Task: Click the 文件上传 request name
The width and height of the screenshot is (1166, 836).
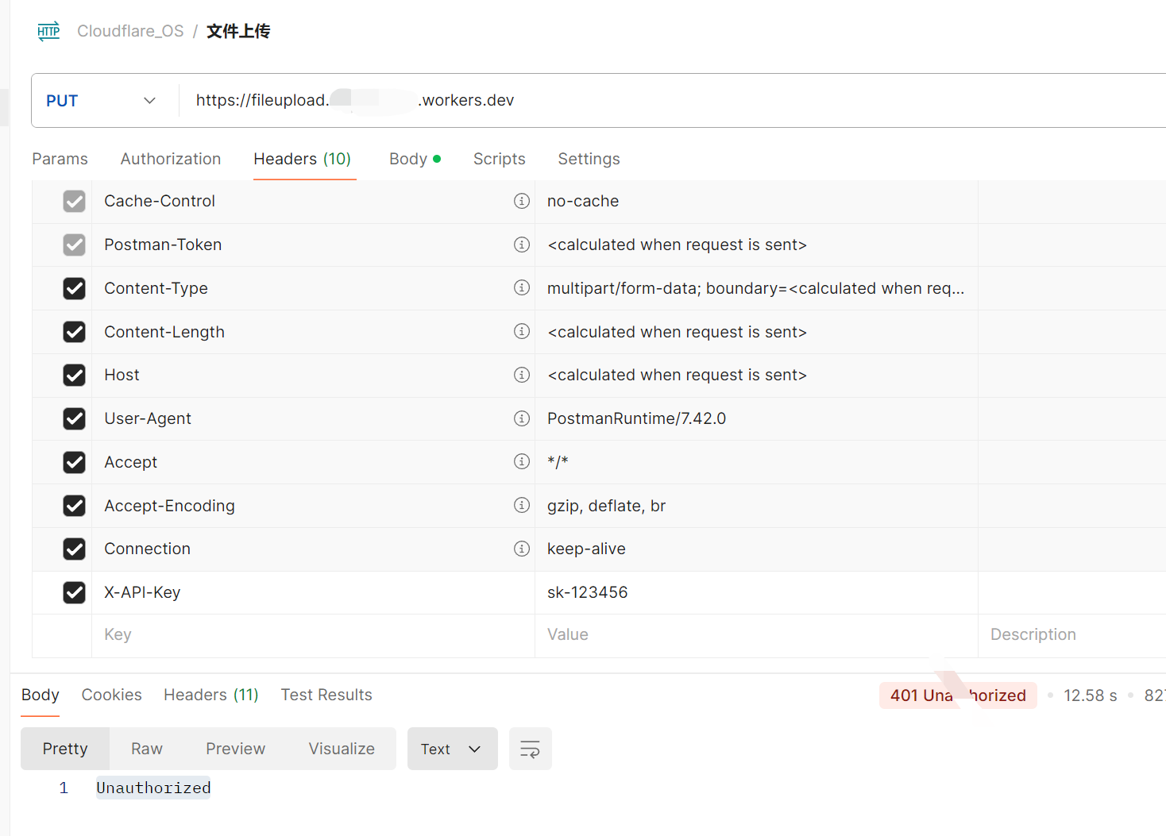Action: point(238,31)
